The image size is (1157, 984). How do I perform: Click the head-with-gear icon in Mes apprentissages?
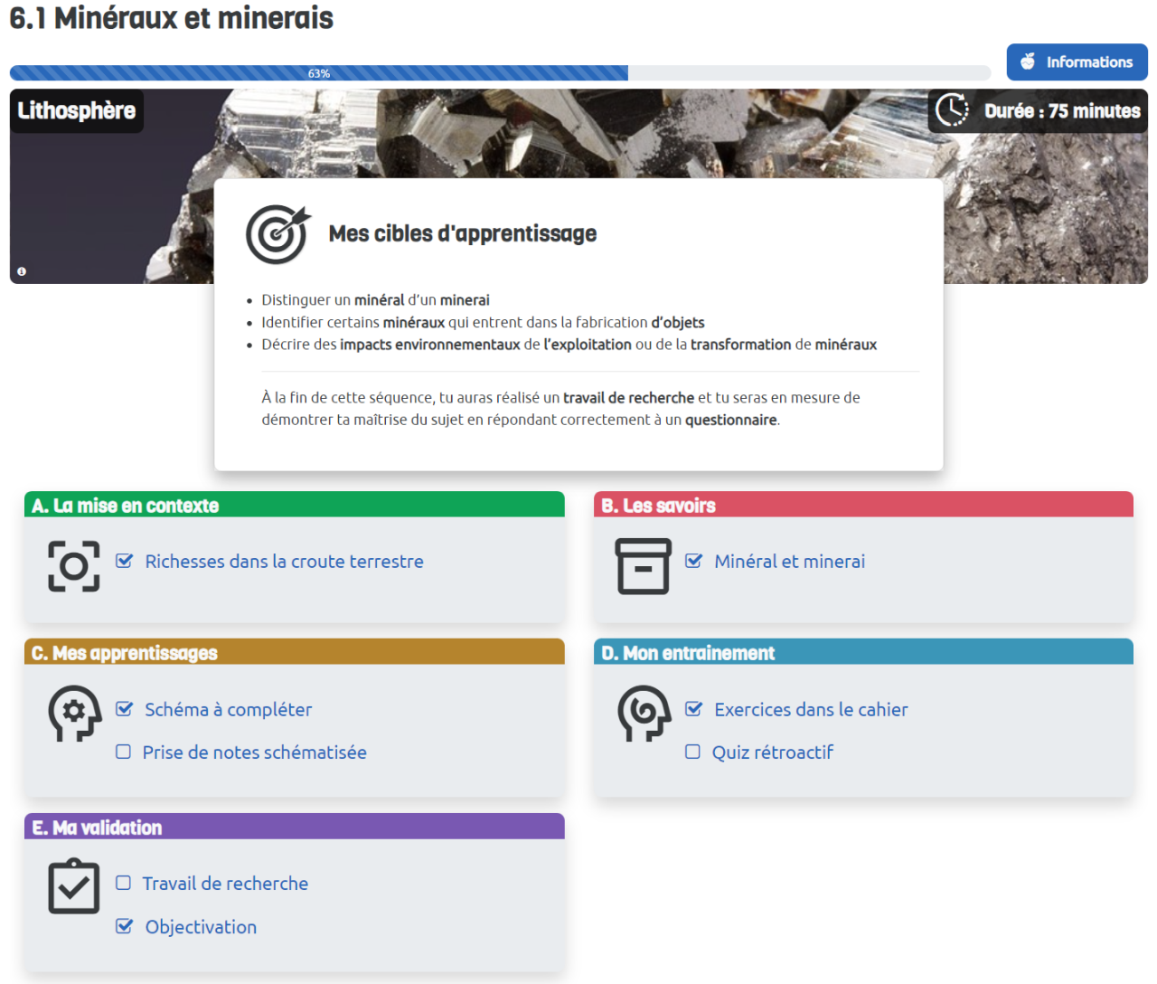(74, 714)
